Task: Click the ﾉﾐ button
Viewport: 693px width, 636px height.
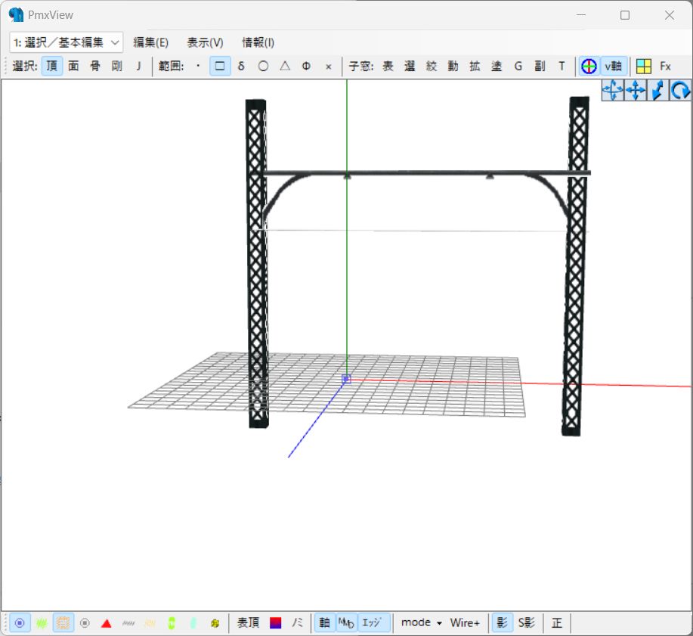Action: pos(297,623)
